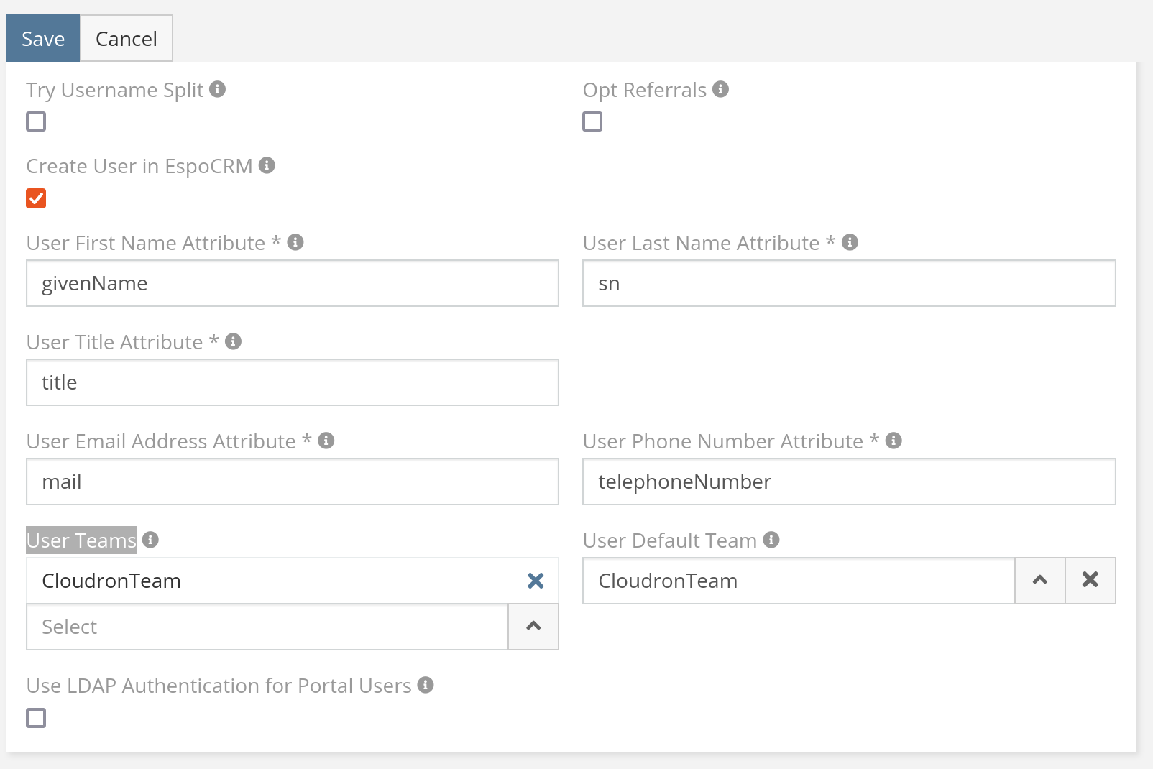Collapse the User Teams select list

click(x=533, y=627)
